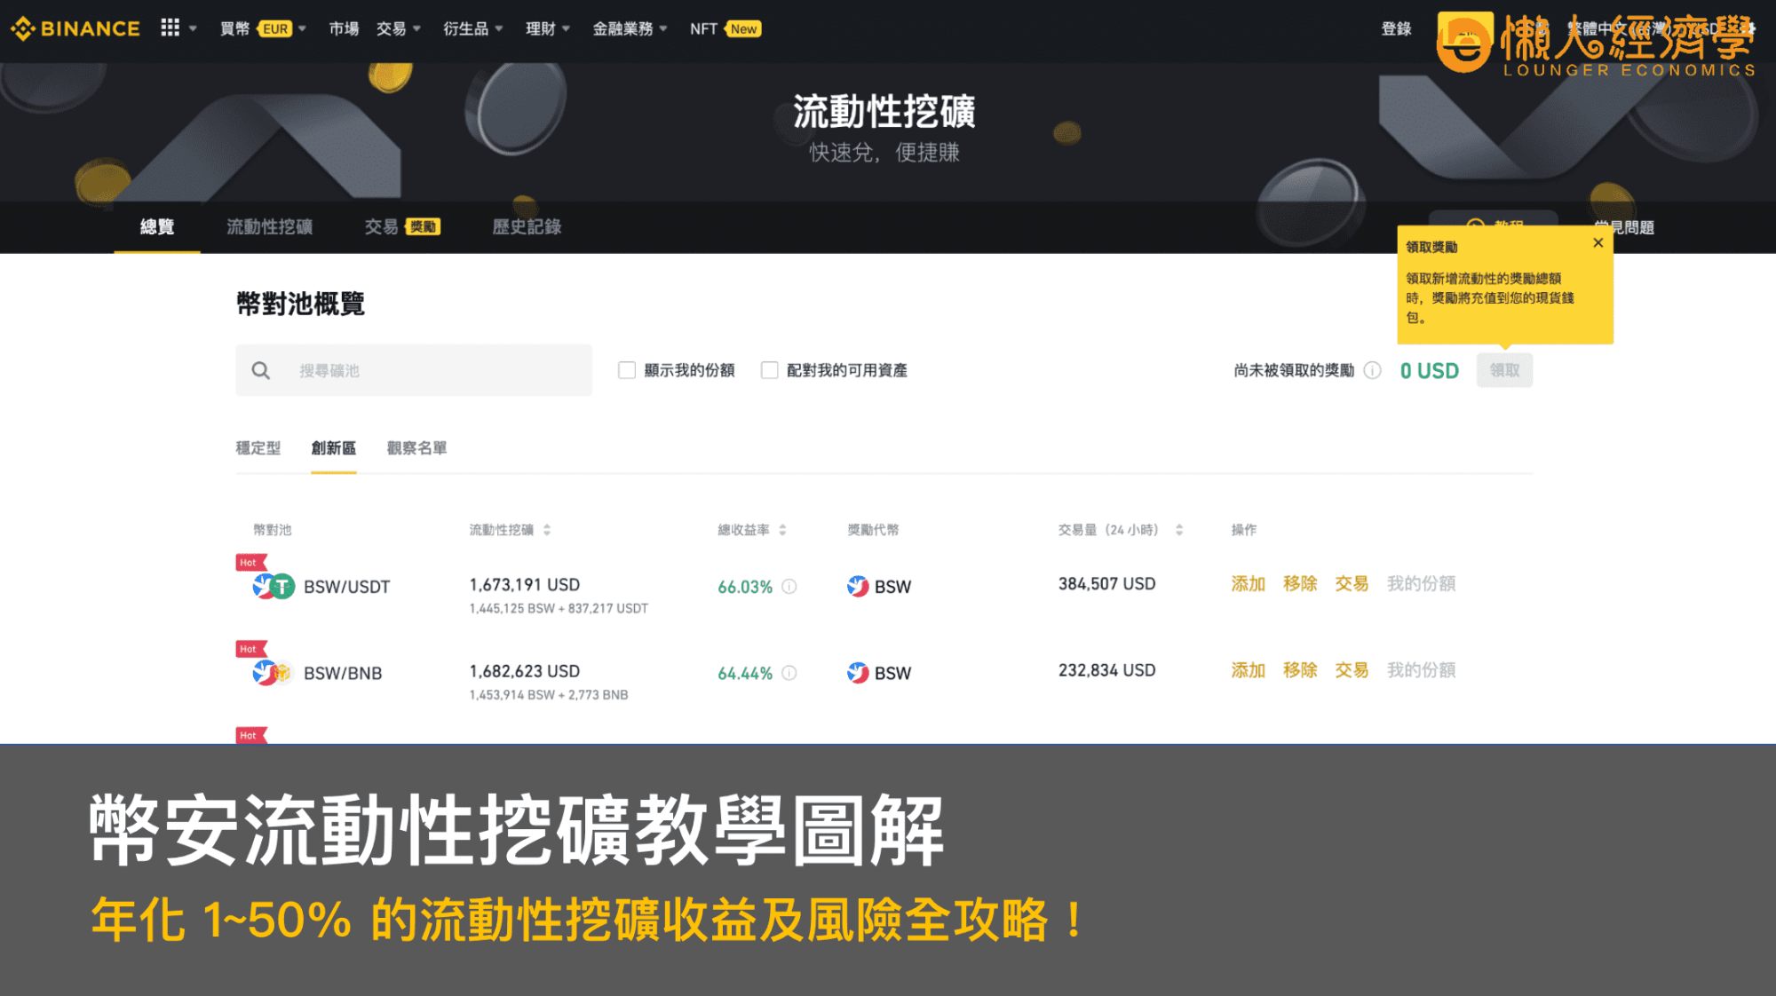This screenshot has width=1776, height=996.
Task: Click the 幣對池概覽 heading
Action: tap(300, 304)
